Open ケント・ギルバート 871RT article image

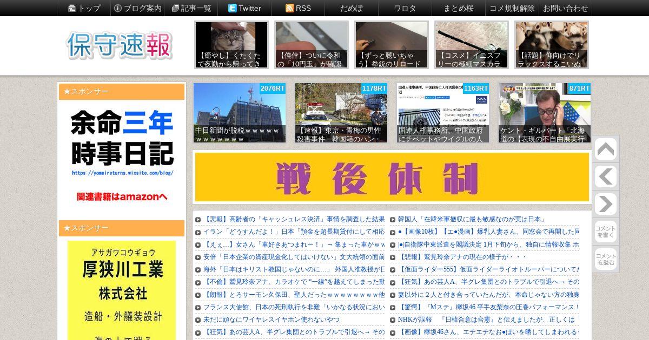point(545,113)
